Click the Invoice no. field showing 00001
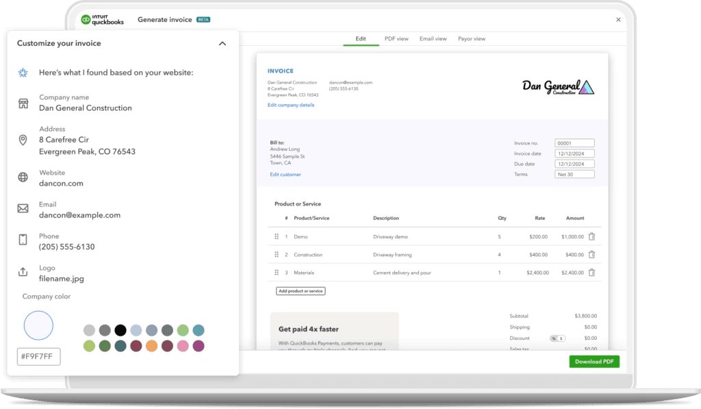Viewport: 701px width, 409px height. pyautogui.click(x=574, y=143)
